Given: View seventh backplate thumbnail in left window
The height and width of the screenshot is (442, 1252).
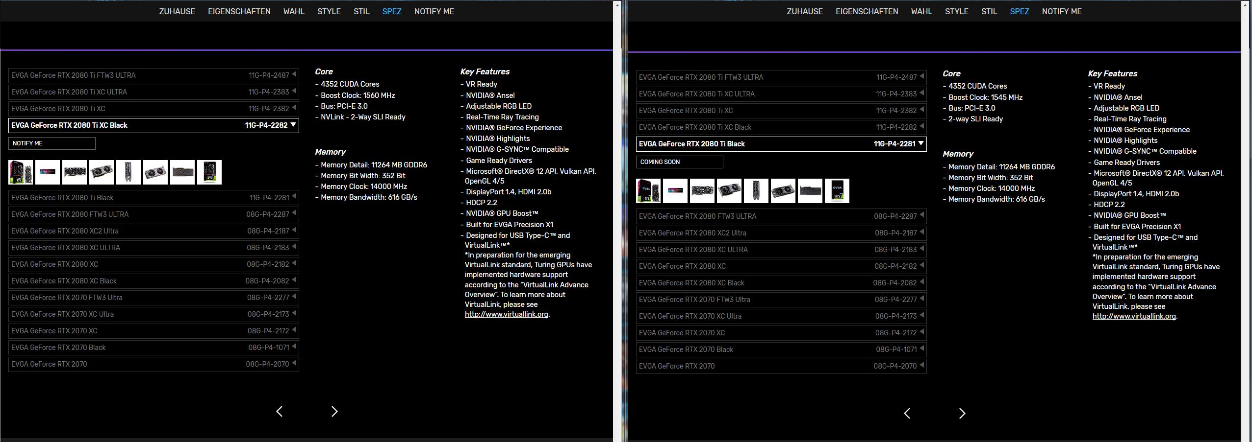Looking at the screenshot, I should pos(182,172).
